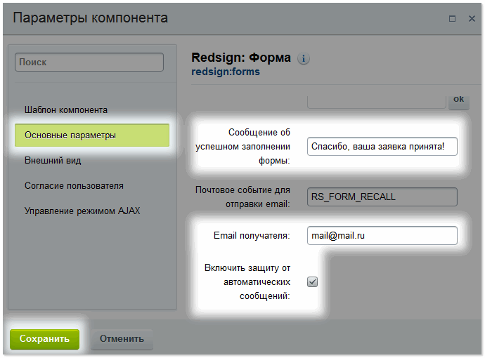The height and width of the screenshot is (358, 485).
Task: Switch to the Внешний вид section
Action: (53, 160)
